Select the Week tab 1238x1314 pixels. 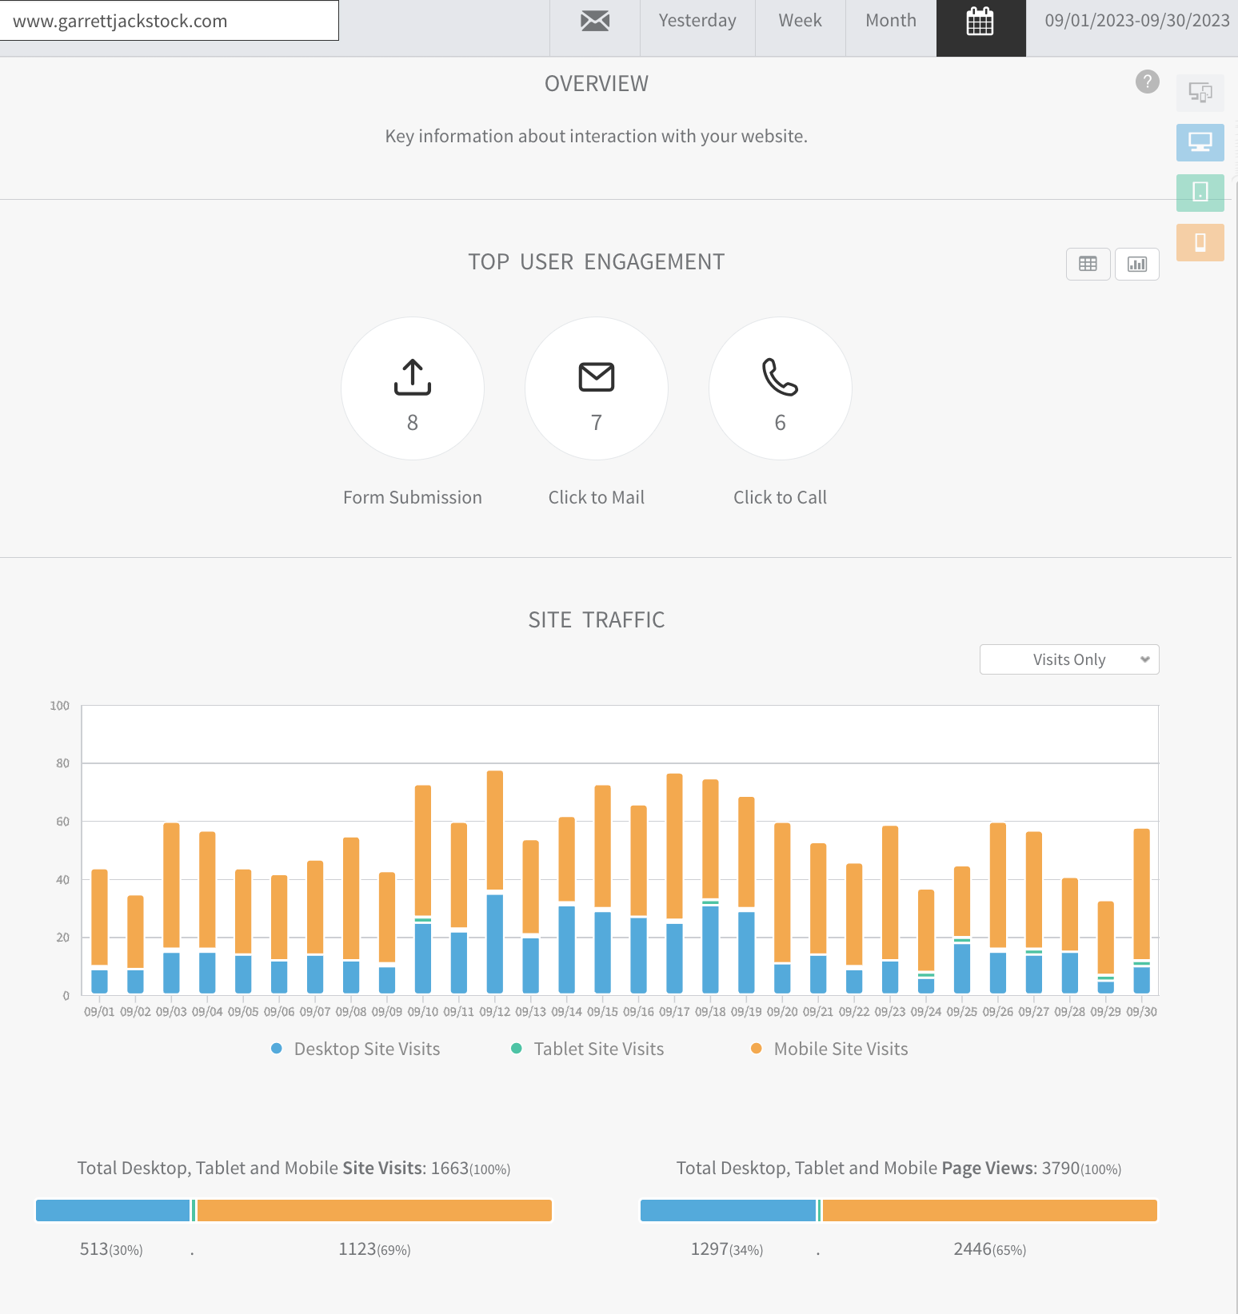(801, 21)
